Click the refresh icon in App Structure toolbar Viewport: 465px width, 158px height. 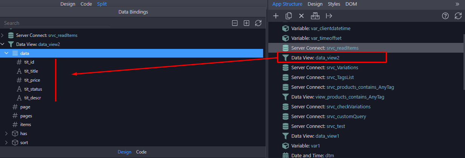tap(458, 16)
